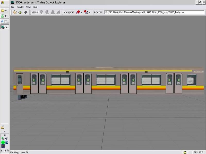The image size is (206, 154).
Task: Open the Render menu
Action: [x=20, y=7]
